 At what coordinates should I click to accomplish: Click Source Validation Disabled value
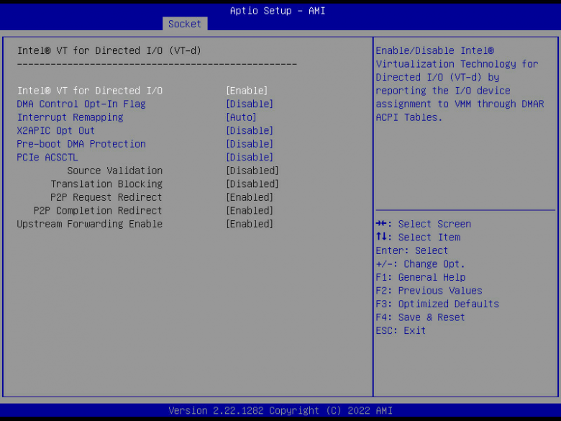point(252,171)
